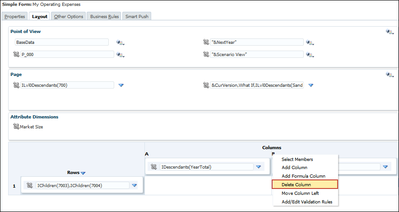
Task: Open the Other Options tab
Action: [69, 16]
